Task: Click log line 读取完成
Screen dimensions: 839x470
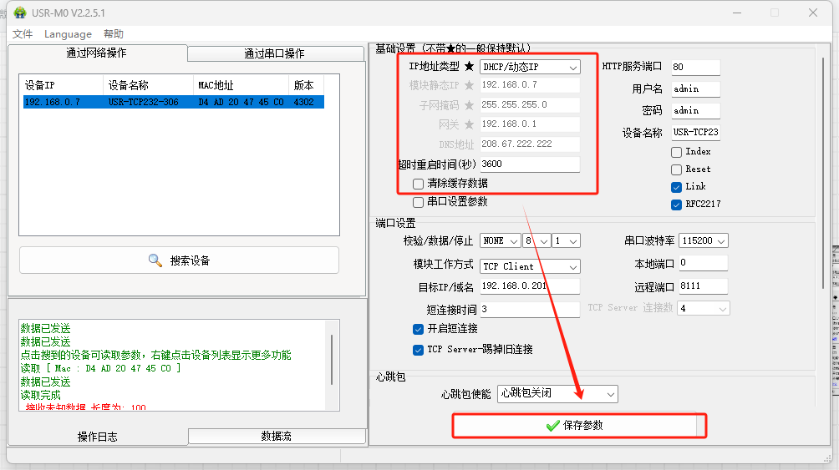Action: point(41,395)
